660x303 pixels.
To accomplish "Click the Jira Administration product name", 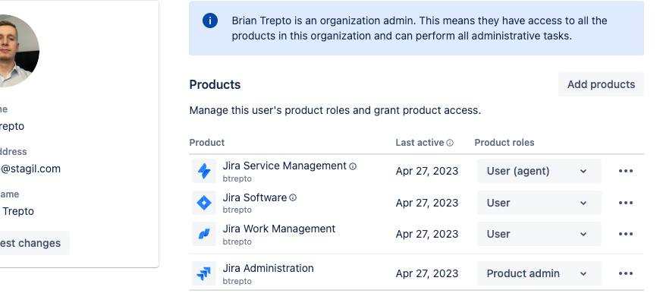I will coord(268,268).
